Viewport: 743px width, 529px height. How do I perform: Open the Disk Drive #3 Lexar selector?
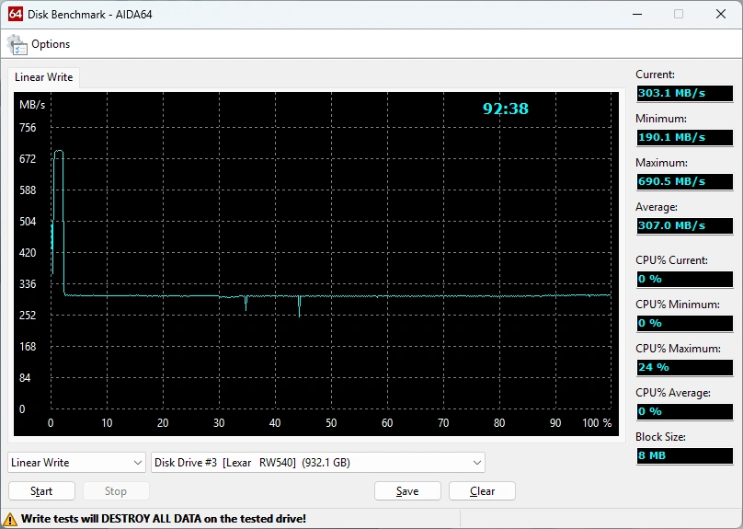click(317, 463)
